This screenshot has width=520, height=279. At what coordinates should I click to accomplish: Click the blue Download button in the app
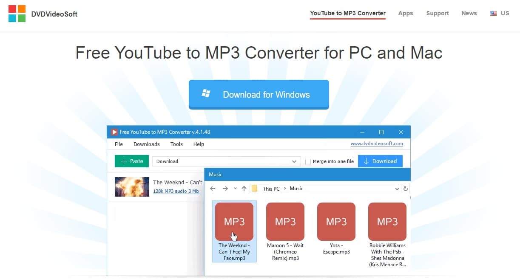click(x=380, y=161)
